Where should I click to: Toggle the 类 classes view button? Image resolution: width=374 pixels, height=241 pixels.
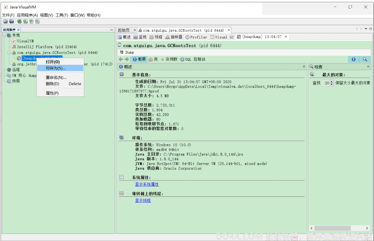point(153,59)
